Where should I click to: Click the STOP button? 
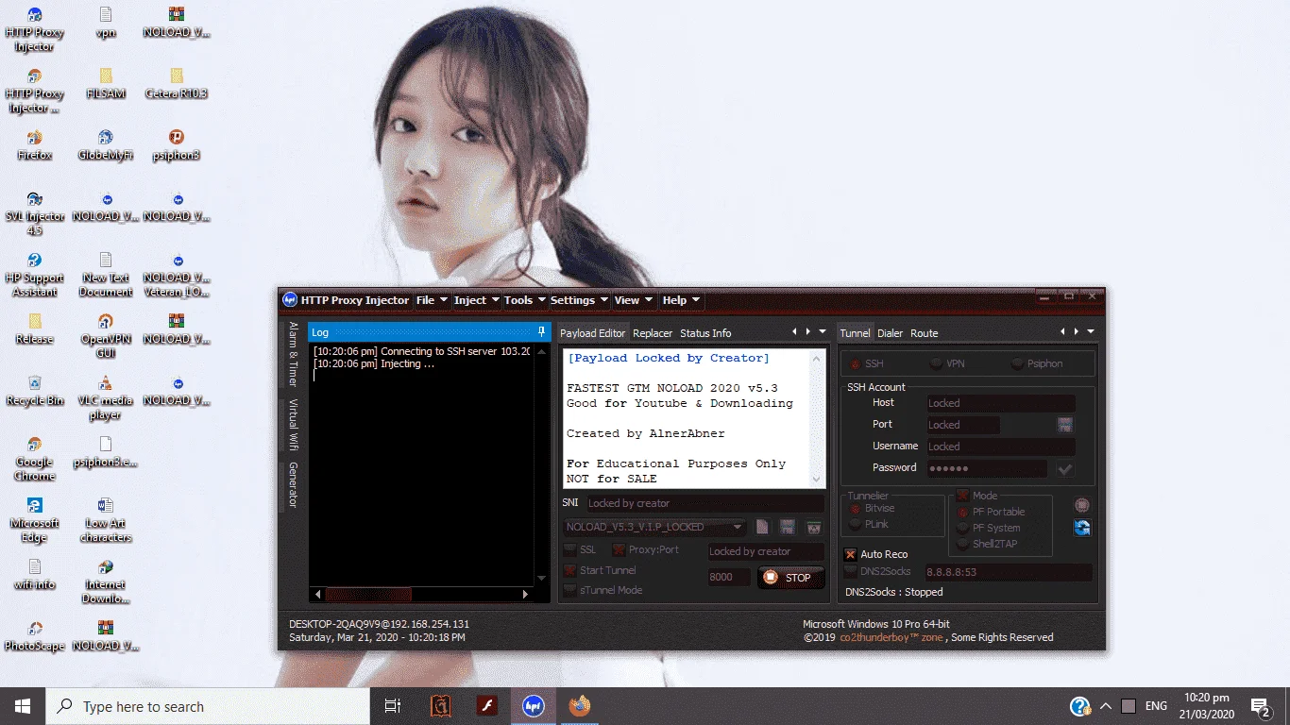pos(790,577)
